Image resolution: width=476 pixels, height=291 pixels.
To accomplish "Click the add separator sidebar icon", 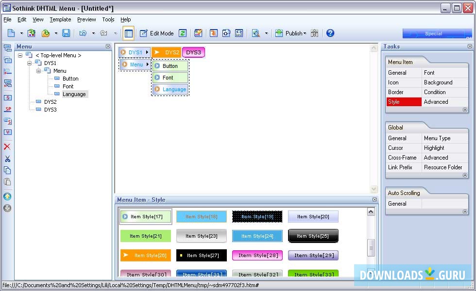I will tap(8, 72).
